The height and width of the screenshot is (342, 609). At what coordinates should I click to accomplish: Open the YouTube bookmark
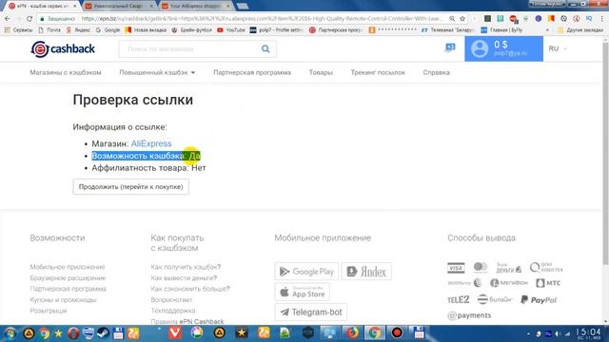[231, 29]
